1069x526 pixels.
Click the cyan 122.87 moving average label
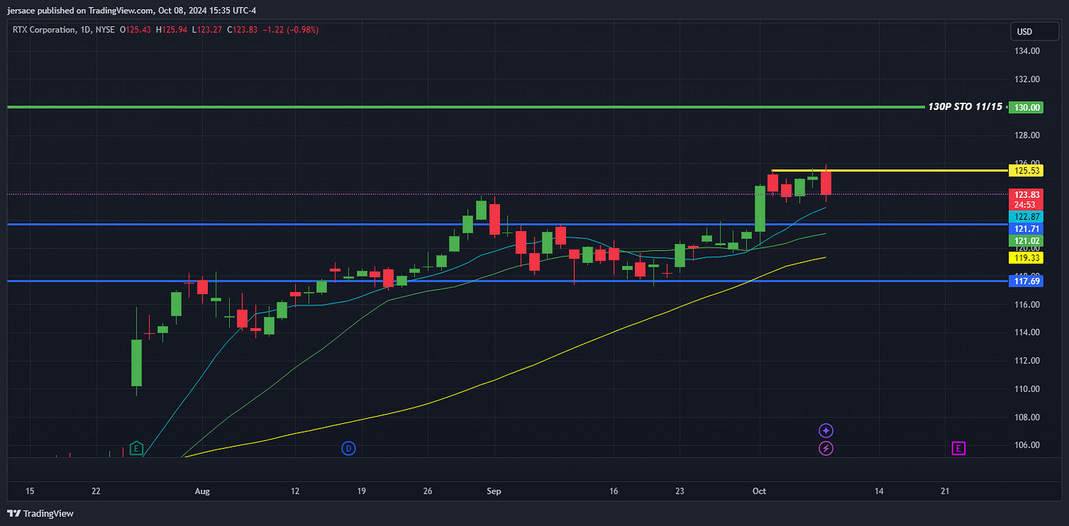tap(1026, 217)
